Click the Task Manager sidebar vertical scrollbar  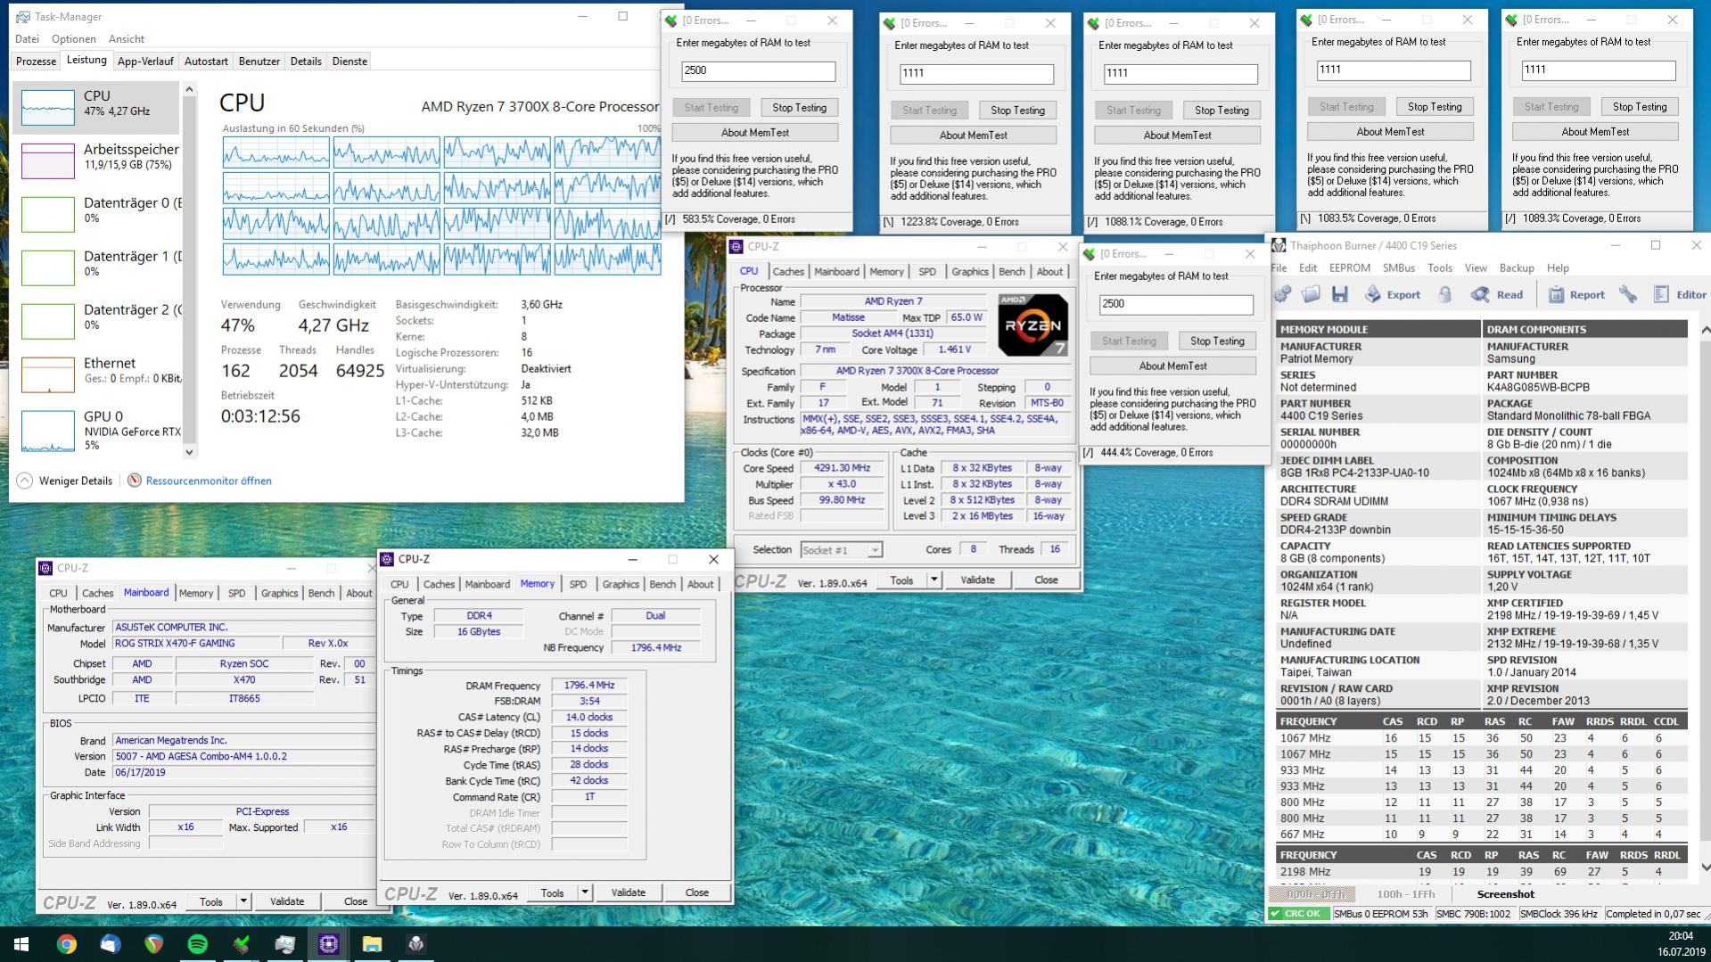[189, 267]
